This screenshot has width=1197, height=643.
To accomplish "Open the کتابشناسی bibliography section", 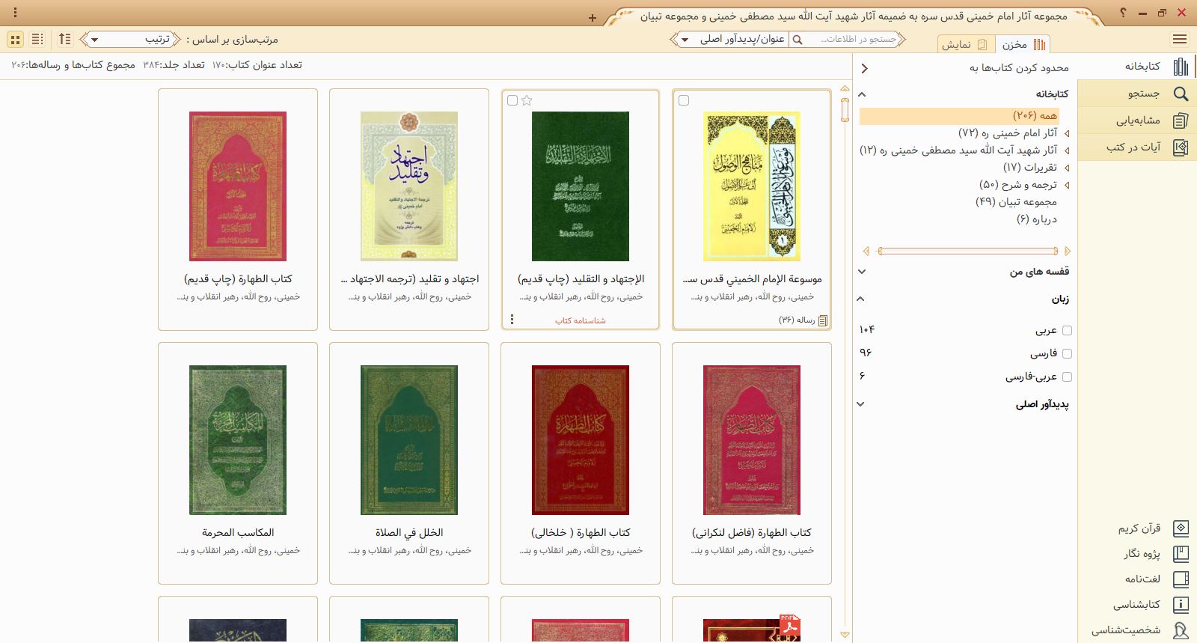I will point(1150,605).
